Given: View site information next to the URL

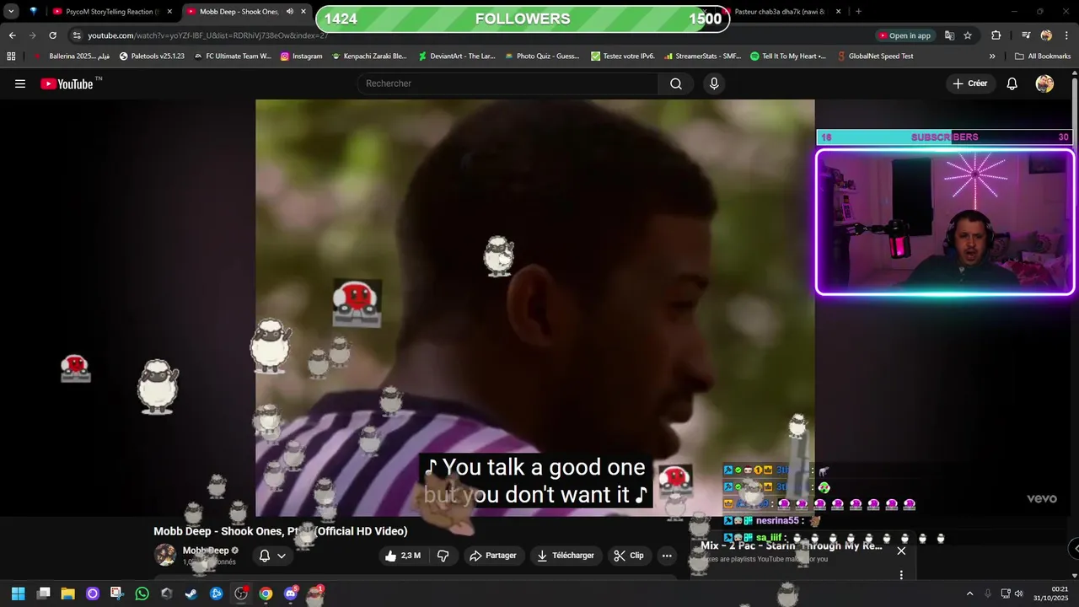Looking at the screenshot, I should pos(77,35).
